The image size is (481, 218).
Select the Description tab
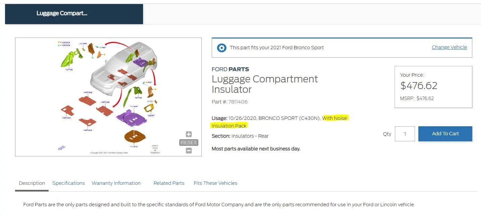coord(32,183)
